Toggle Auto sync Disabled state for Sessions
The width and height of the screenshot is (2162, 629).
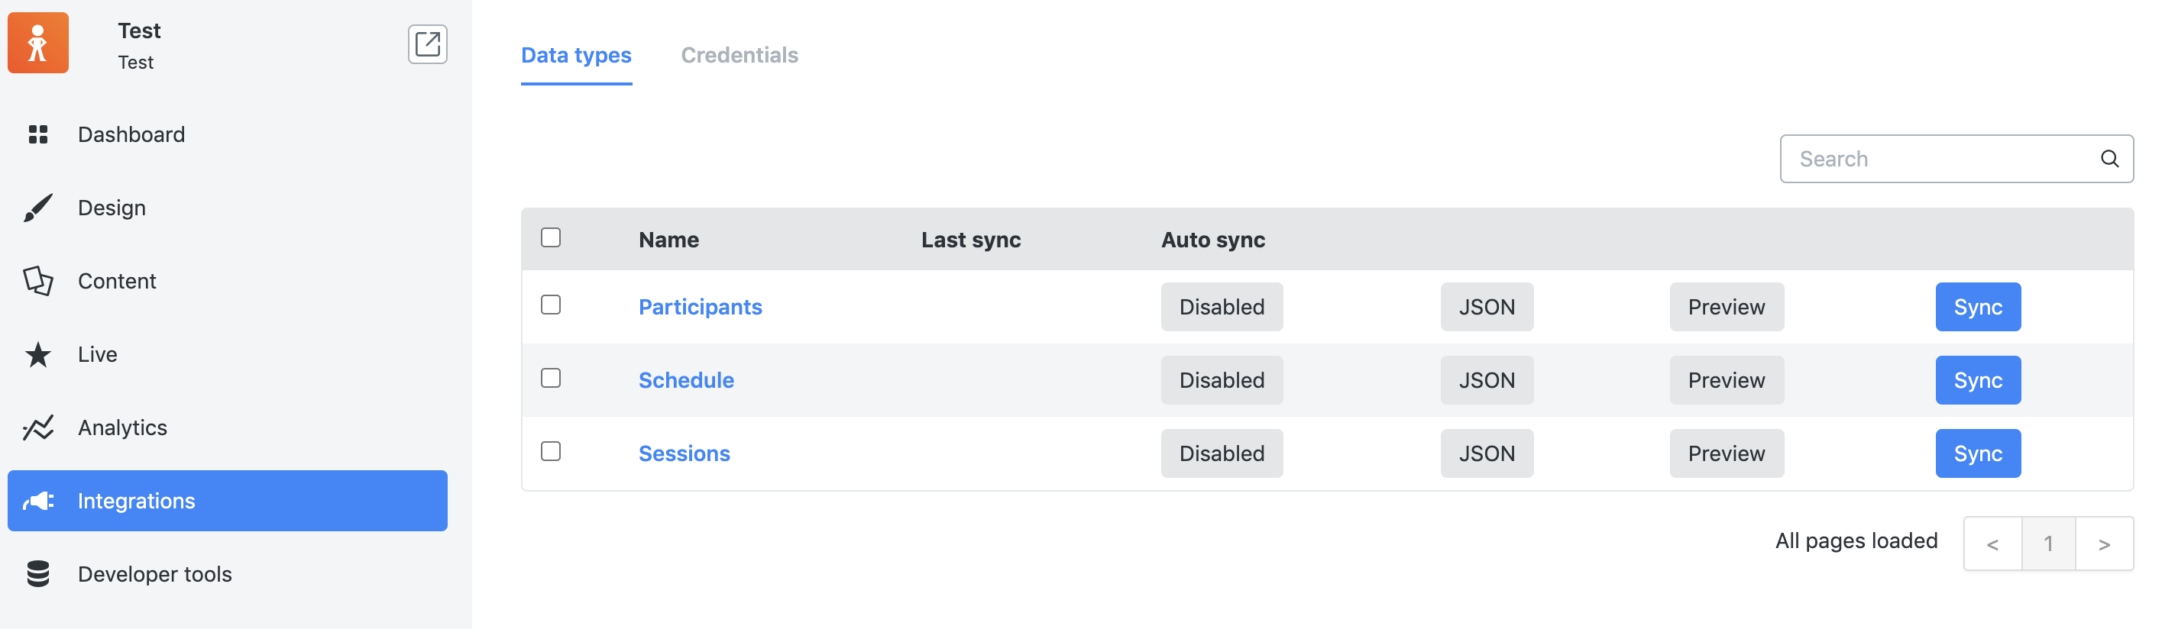(1221, 453)
